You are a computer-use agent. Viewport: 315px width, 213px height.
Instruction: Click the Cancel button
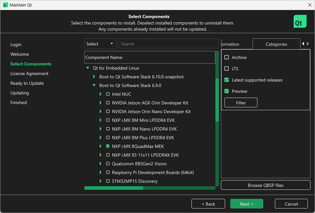291,204
